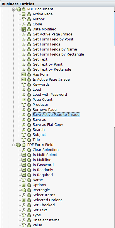Collapse the PDF Form Field node

[x=14, y=145]
